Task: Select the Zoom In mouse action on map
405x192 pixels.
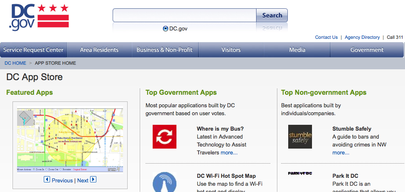Action: [34, 169]
